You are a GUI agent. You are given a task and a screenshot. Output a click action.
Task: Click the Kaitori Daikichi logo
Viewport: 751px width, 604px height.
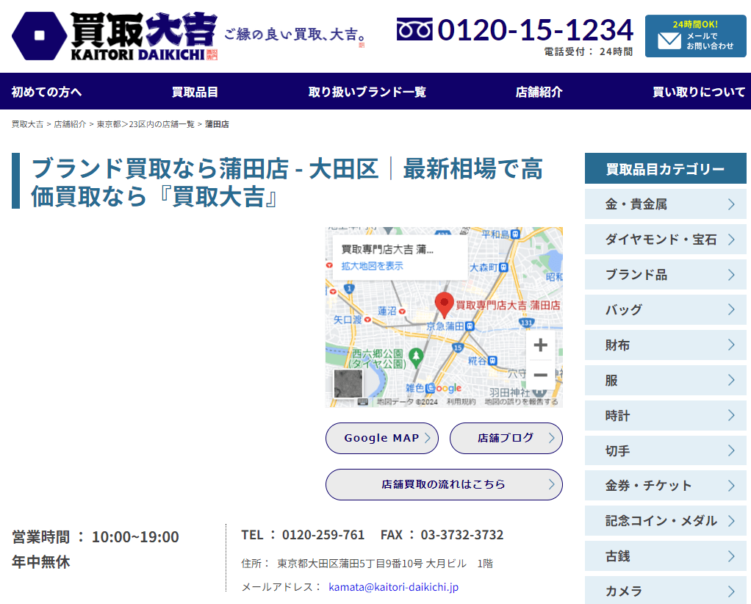tap(115, 36)
